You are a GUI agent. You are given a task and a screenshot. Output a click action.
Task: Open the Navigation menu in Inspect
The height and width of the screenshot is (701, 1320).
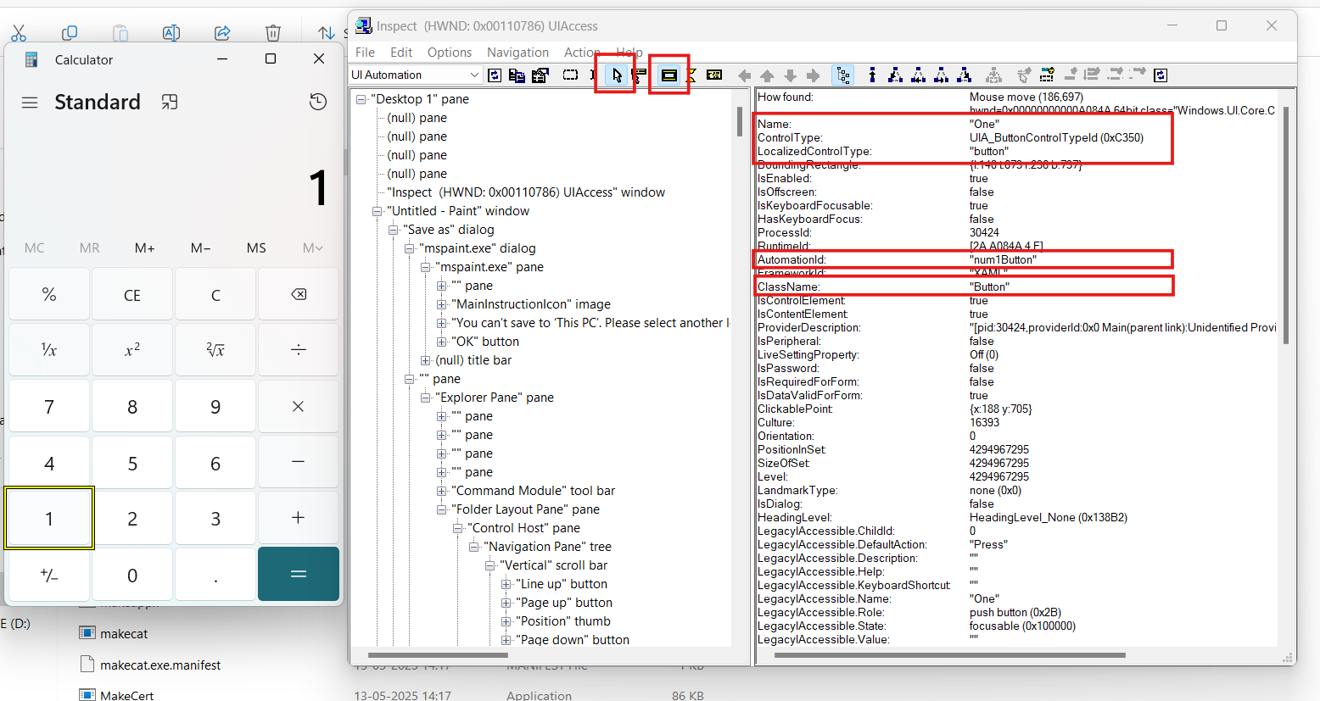click(517, 53)
